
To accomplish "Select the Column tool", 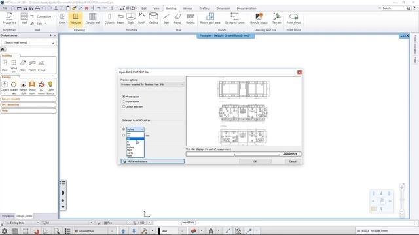I will click(109, 19).
